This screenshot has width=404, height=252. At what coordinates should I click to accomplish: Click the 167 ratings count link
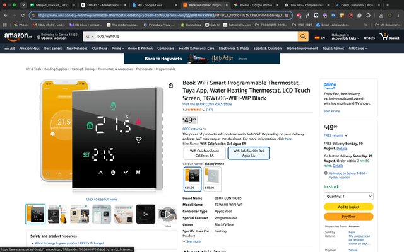pyautogui.click(x=210, y=110)
